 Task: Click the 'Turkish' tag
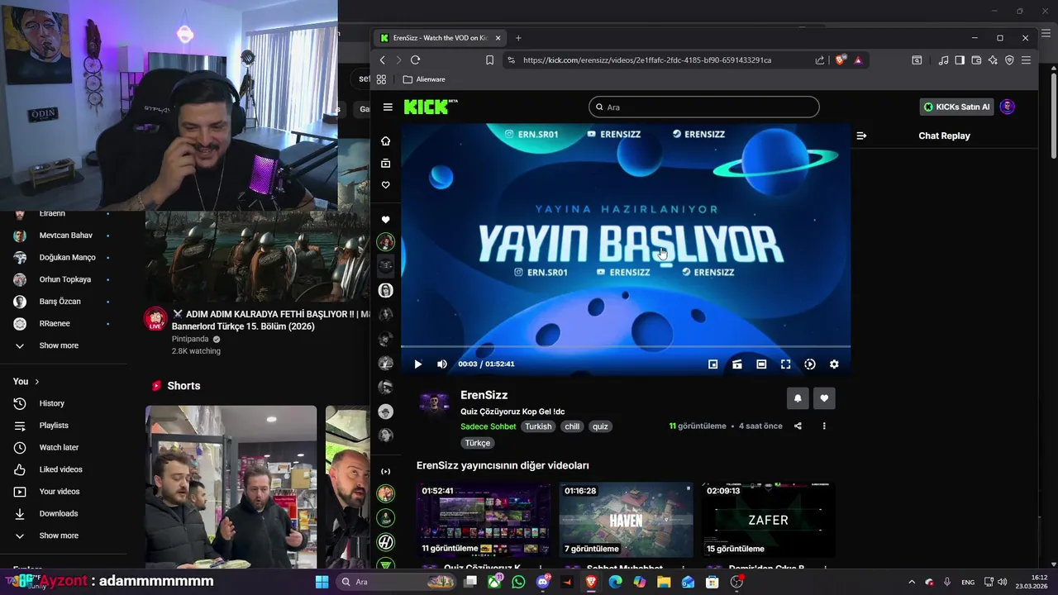pos(538,426)
